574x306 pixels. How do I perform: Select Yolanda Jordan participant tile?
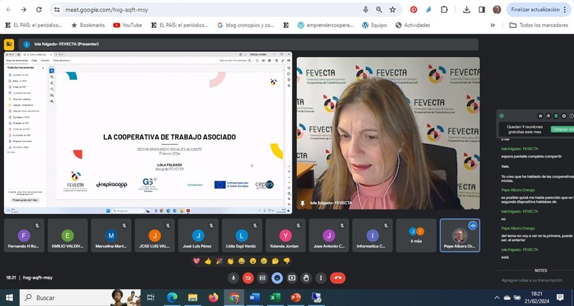[x=285, y=235]
